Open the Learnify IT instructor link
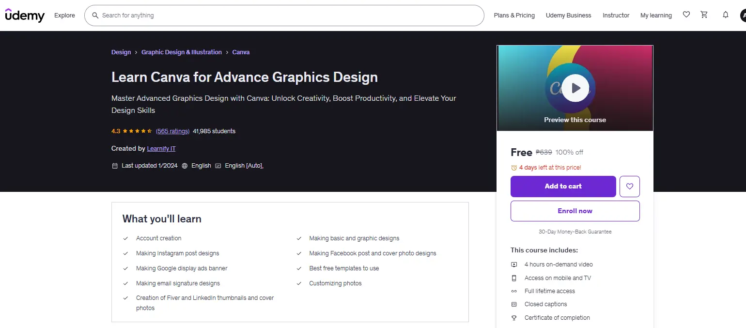This screenshot has height=328, width=746. click(x=161, y=149)
